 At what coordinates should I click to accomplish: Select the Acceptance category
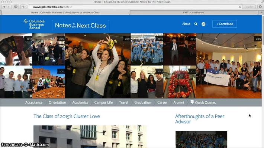click(x=34, y=102)
